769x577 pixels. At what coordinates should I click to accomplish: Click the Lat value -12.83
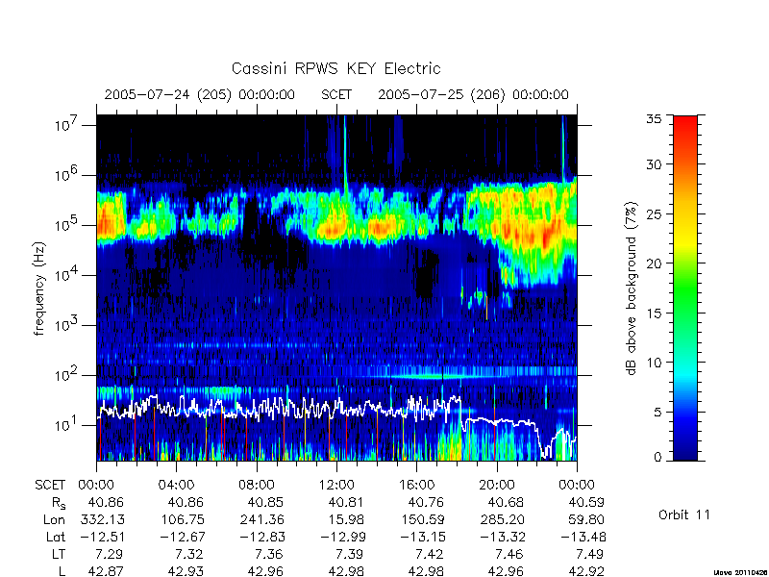click(x=261, y=538)
